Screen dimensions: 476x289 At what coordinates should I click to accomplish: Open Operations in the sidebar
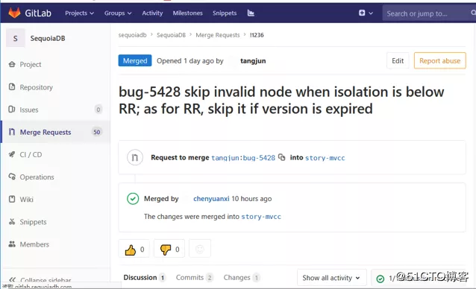(x=37, y=177)
